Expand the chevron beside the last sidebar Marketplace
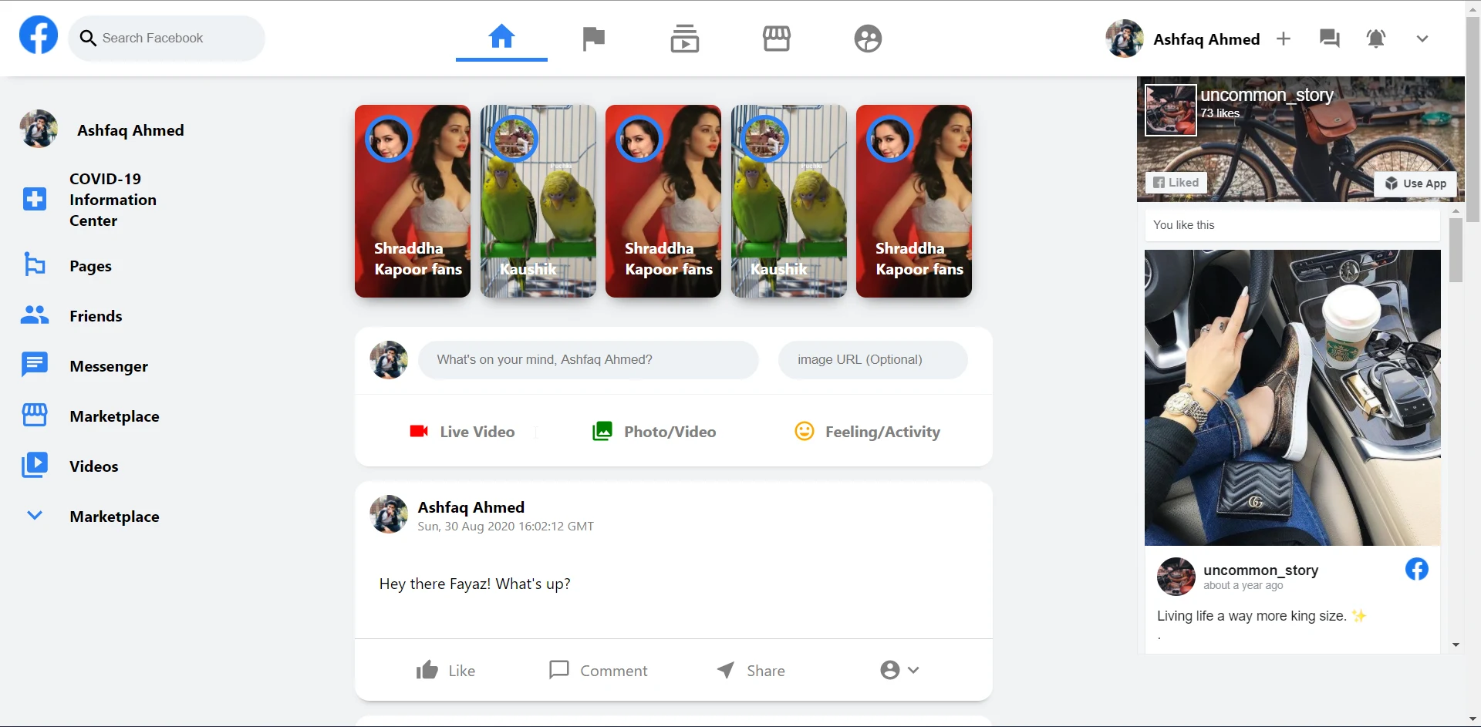The image size is (1481, 727). (x=35, y=516)
